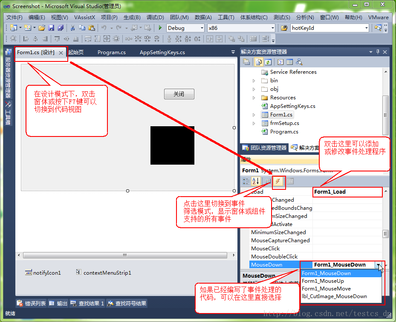Open the 调试(D) menu
The image size is (396, 322).
155,17
